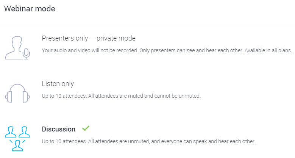Click the green checkmark next to Discussion
Viewport: 295px width, 158px height.
pos(86,128)
